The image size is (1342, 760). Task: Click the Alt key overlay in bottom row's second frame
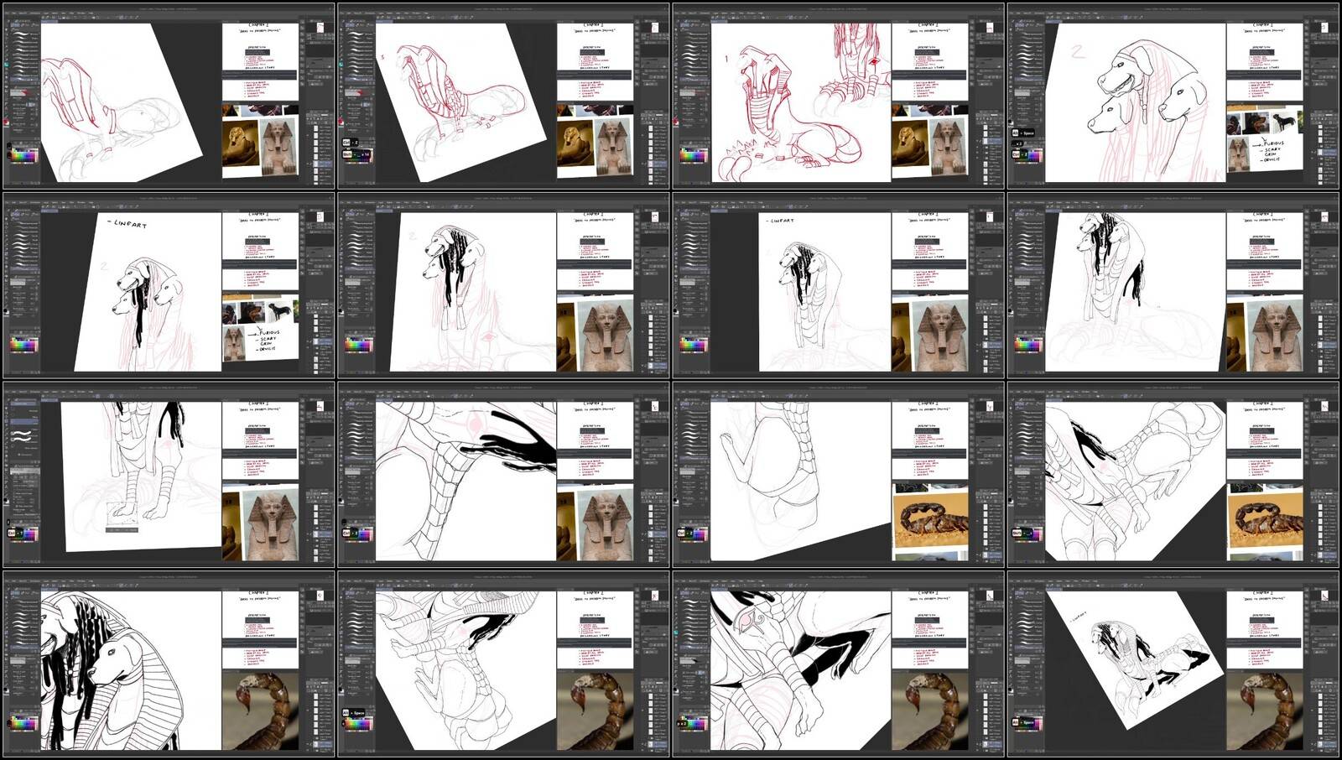pyautogui.click(x=346, y=713)
